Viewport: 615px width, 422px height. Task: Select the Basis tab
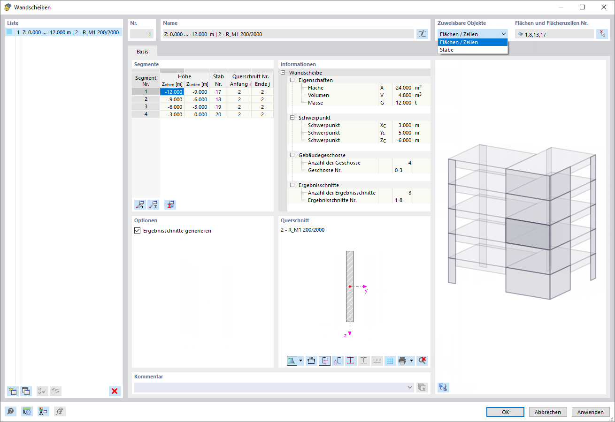coord(143,52)
